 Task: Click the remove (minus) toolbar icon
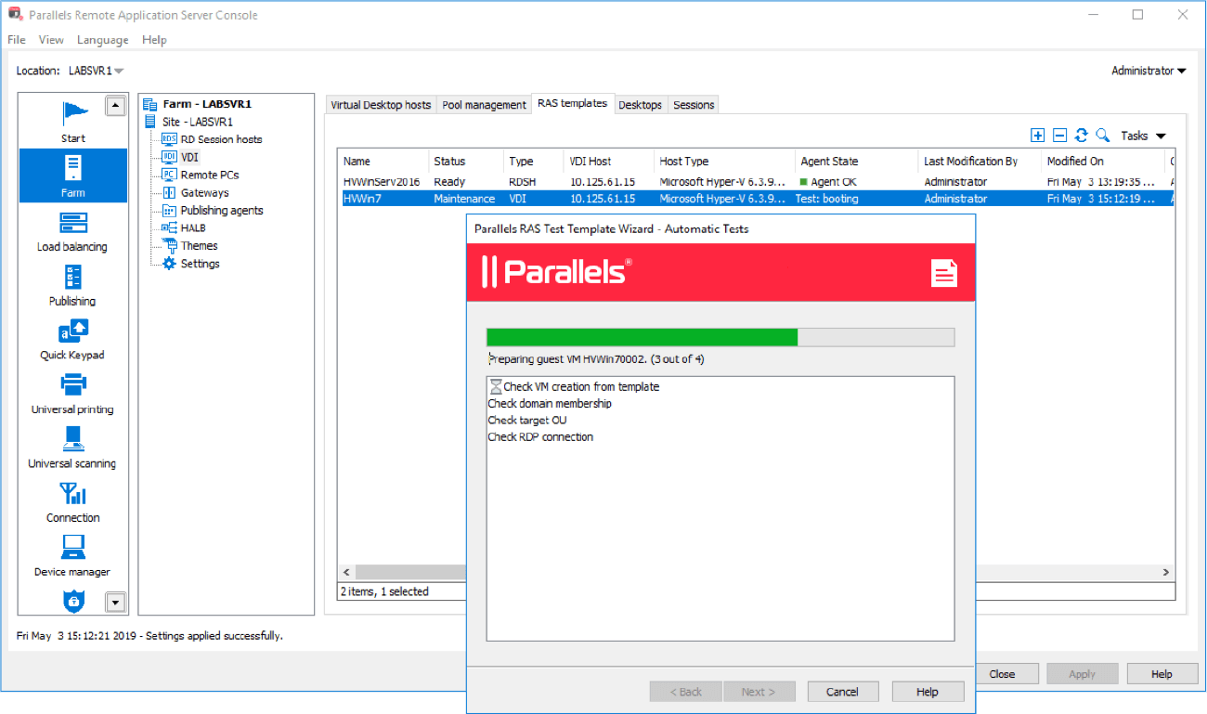coord(1059,136)
